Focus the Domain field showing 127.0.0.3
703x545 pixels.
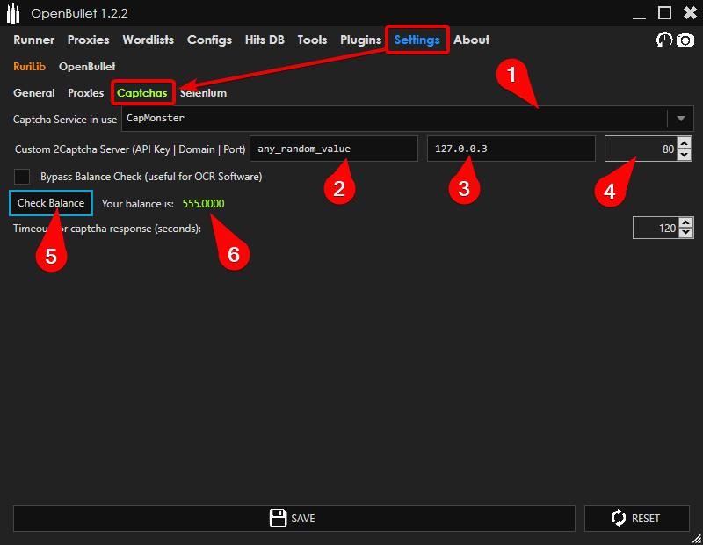click(x=511, y=149)
